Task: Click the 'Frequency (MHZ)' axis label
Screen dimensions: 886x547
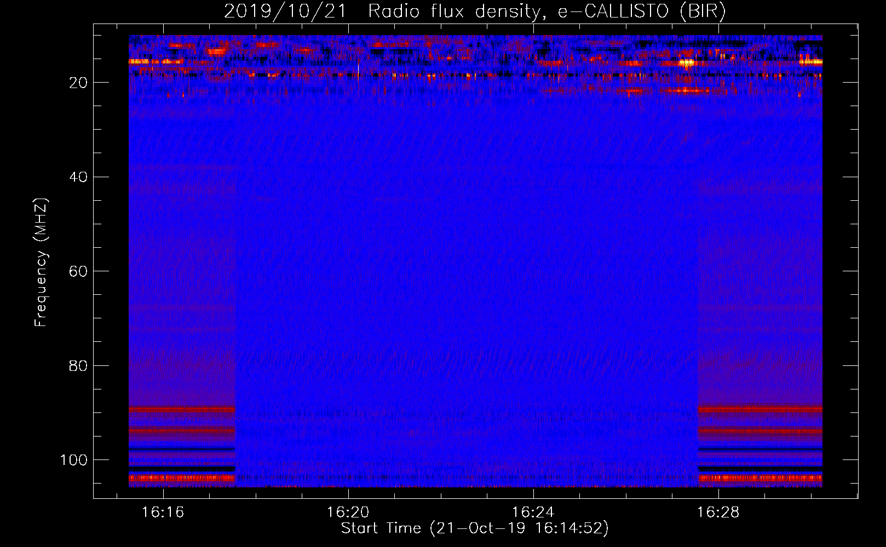Action: point(41,262)
